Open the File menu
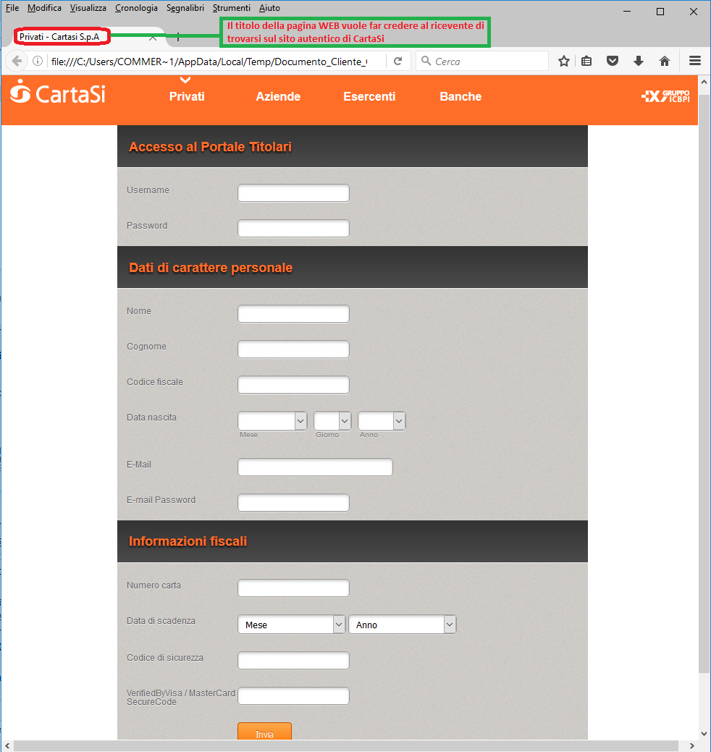Viewport: 711px width, 752px height. pos(12,8)
